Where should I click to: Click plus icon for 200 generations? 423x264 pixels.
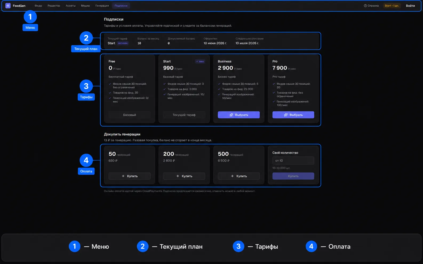178,176
